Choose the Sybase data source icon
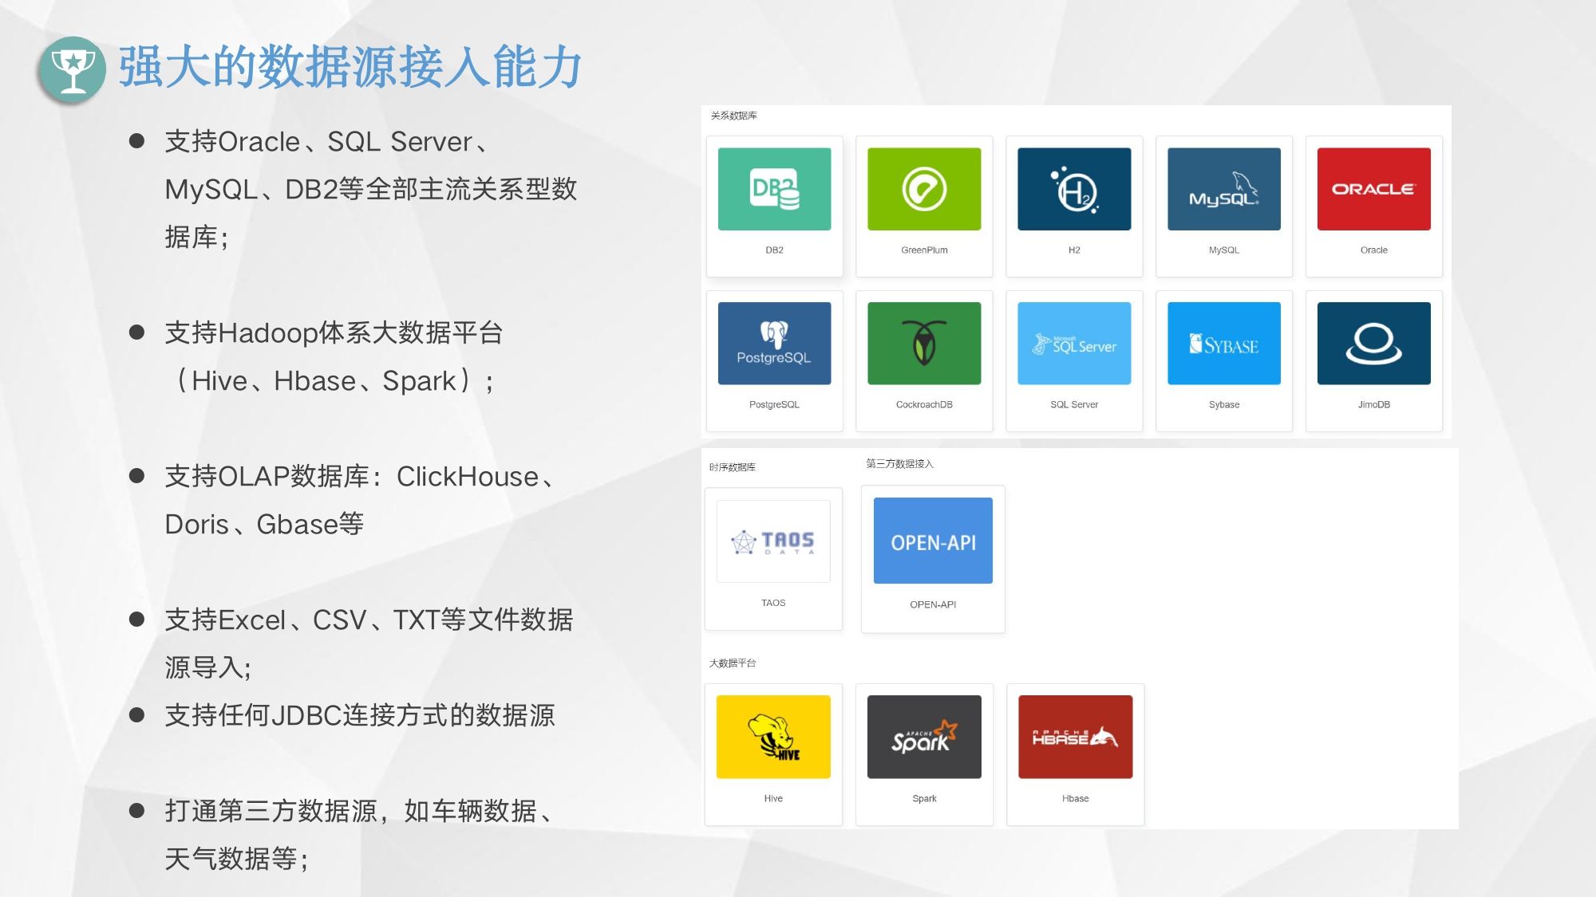This screenshot has width=1596, height=897. coord(1224,344)
